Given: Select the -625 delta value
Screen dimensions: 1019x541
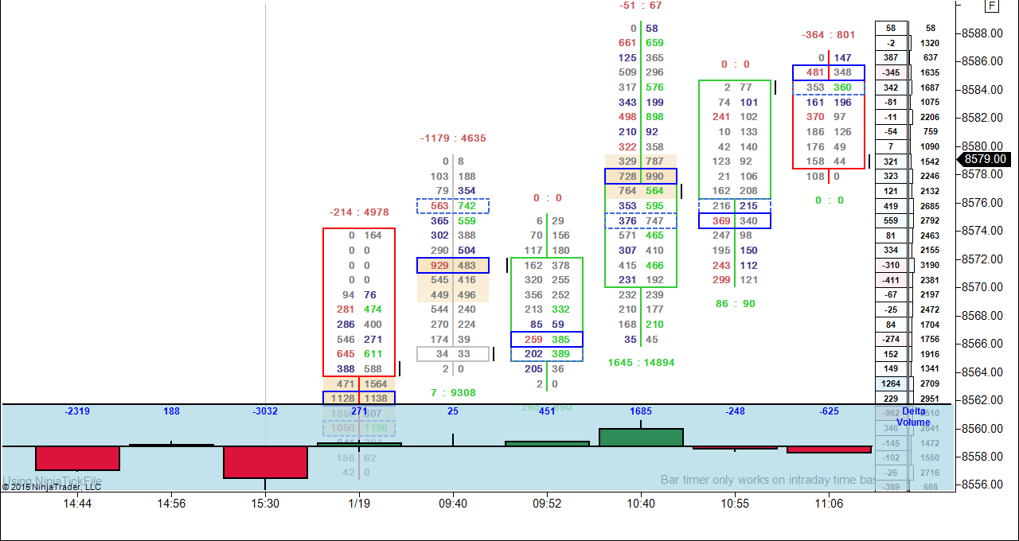Looking at the screenshot, I should [x=829, y=411].
